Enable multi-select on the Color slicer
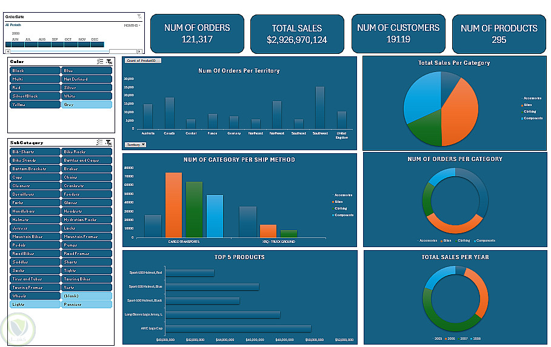 click(x=100, y=61)
